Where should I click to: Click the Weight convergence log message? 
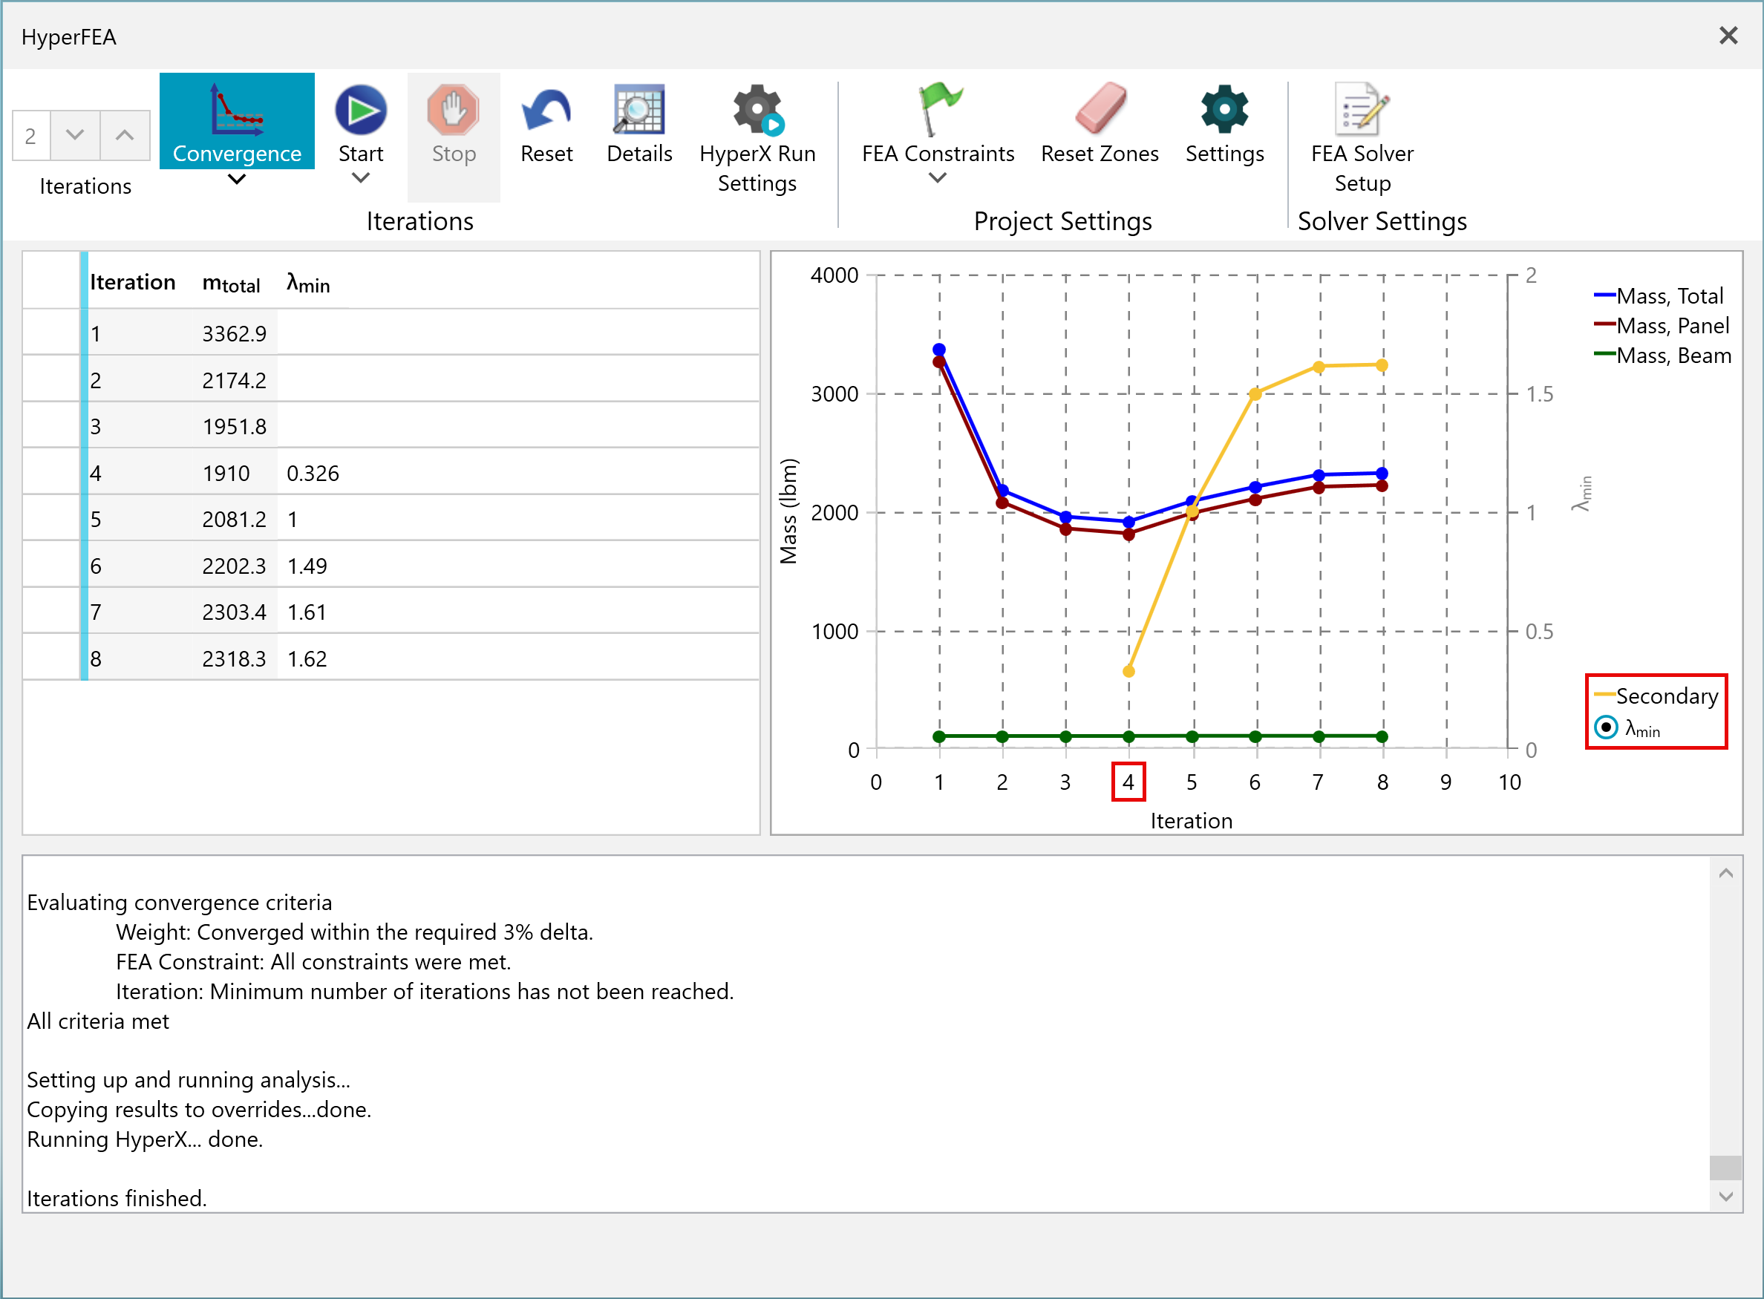point(355,932)
